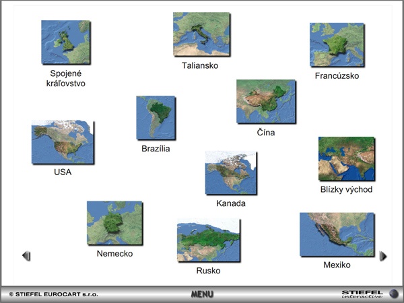Select the Nemecko map thumbnail
Screen dimensions: 404x303
pos(114,223)
